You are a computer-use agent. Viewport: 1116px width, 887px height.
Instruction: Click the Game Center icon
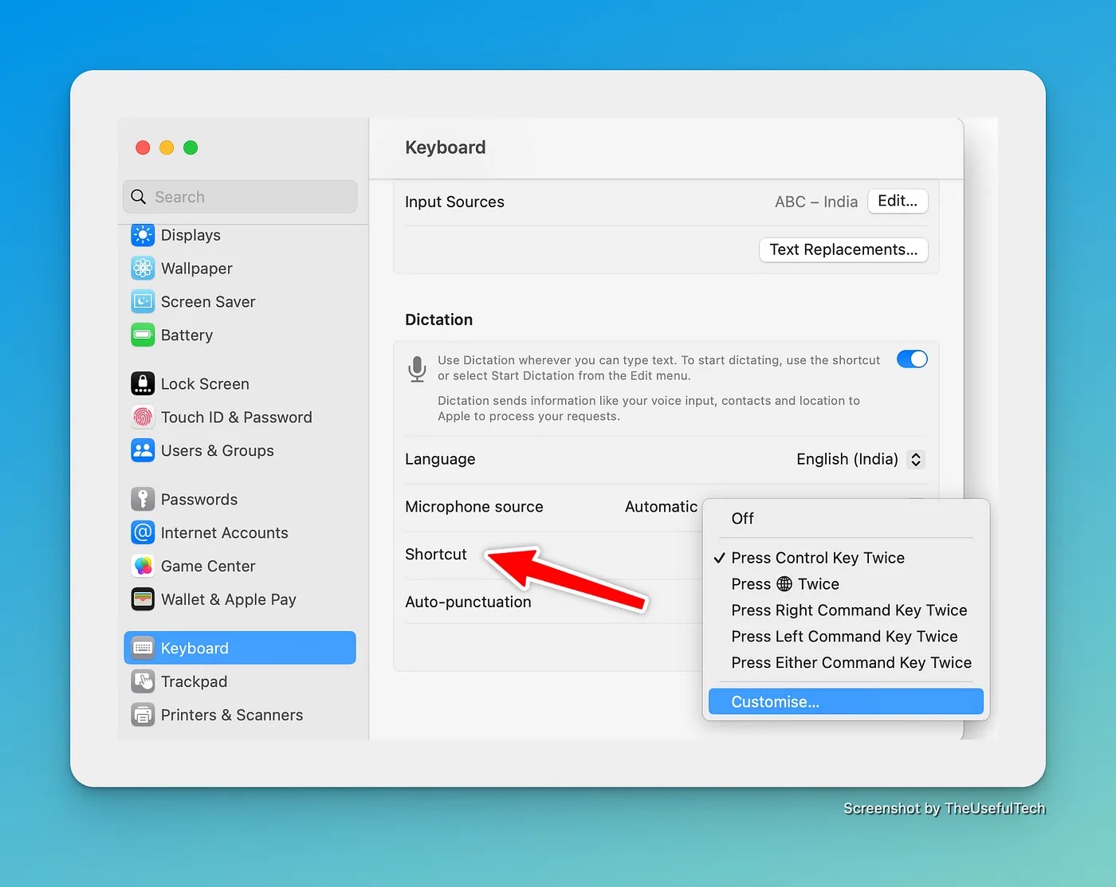(x=143, y=566)
